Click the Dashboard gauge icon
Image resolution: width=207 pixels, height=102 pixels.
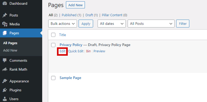tap(5, 3)
